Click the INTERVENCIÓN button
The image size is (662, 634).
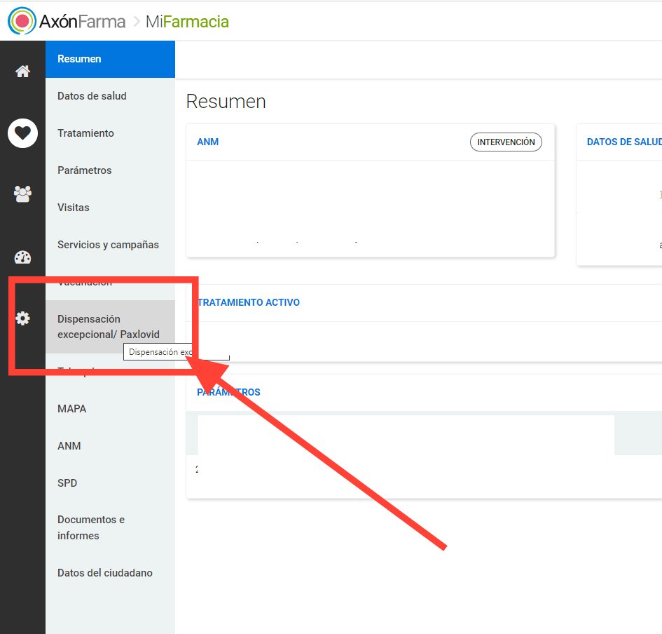[x=506, y=142]
